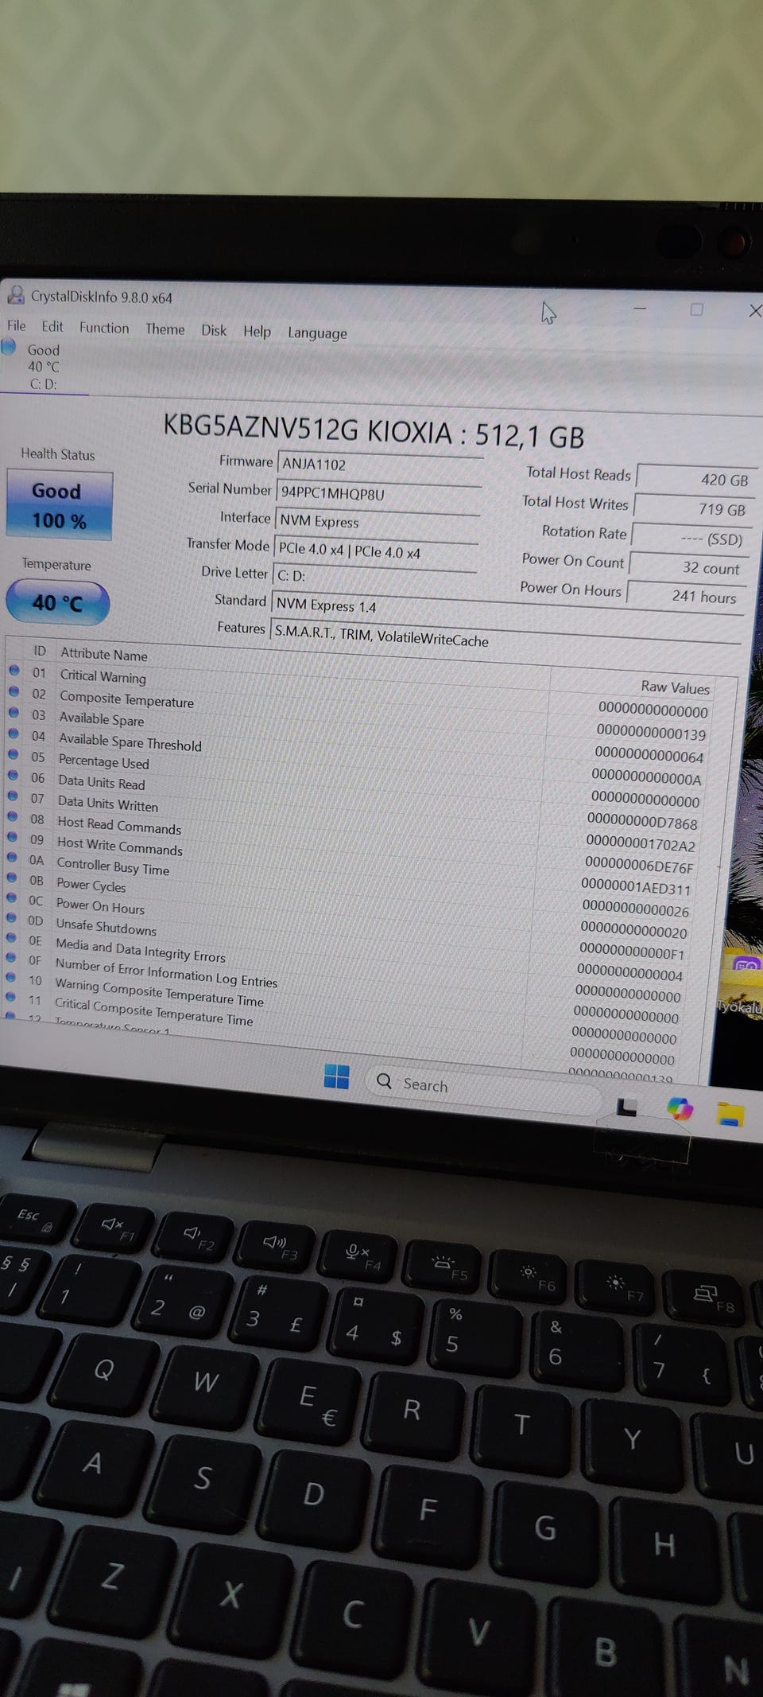
Task: Open the Help menu
Action: click(x=257, y=331)
